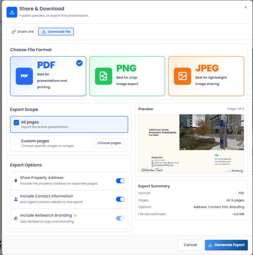Viewport: 253px width, 255px height.
Task: Switch to the Share Link tab
Action: 23,32
